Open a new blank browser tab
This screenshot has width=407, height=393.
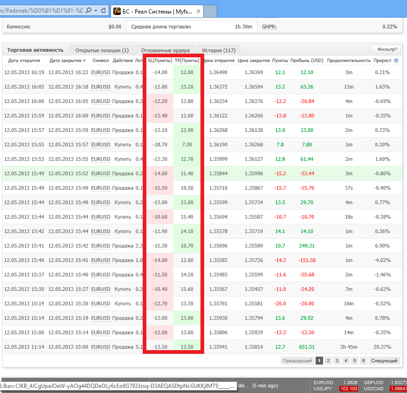[x=210, y=11]
